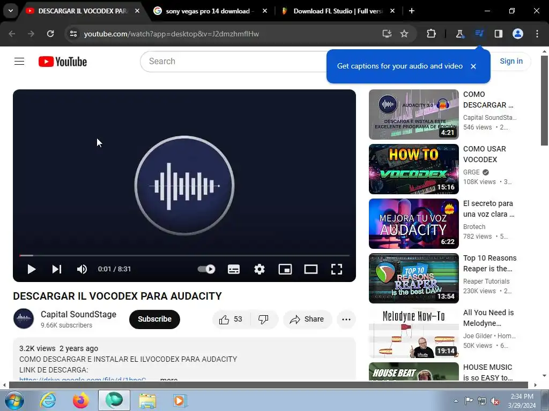Switch to sony vegas pro 14 download tab
Image resolution: width=549 pixels, height=411 pixels.
click(x=210, y=11)
